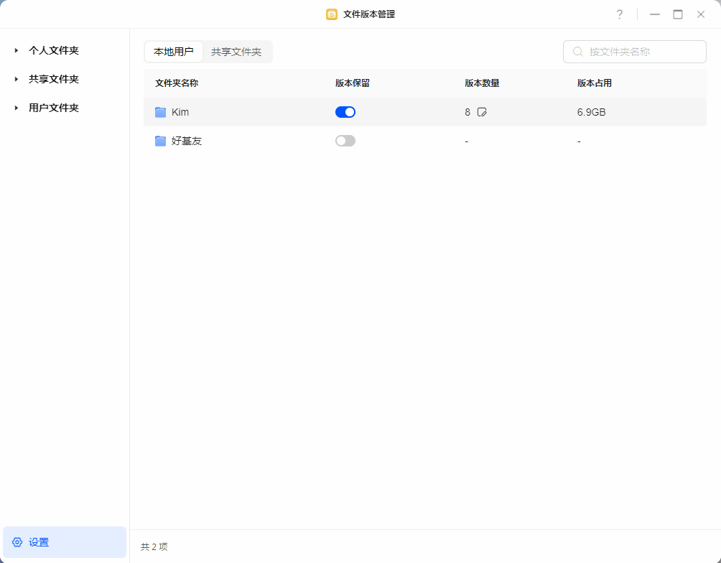The width and height of the screenshot is (721, 563).
Task: Click the 共 2 项 status text
Action: [x=154, y=546]
